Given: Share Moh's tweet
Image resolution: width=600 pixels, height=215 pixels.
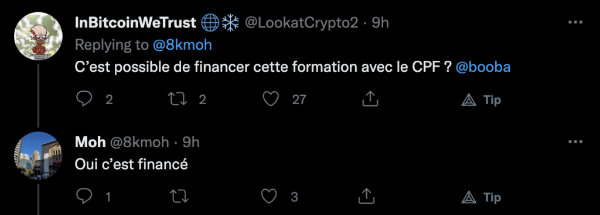Looking at the screenshot, I should 366,197.
